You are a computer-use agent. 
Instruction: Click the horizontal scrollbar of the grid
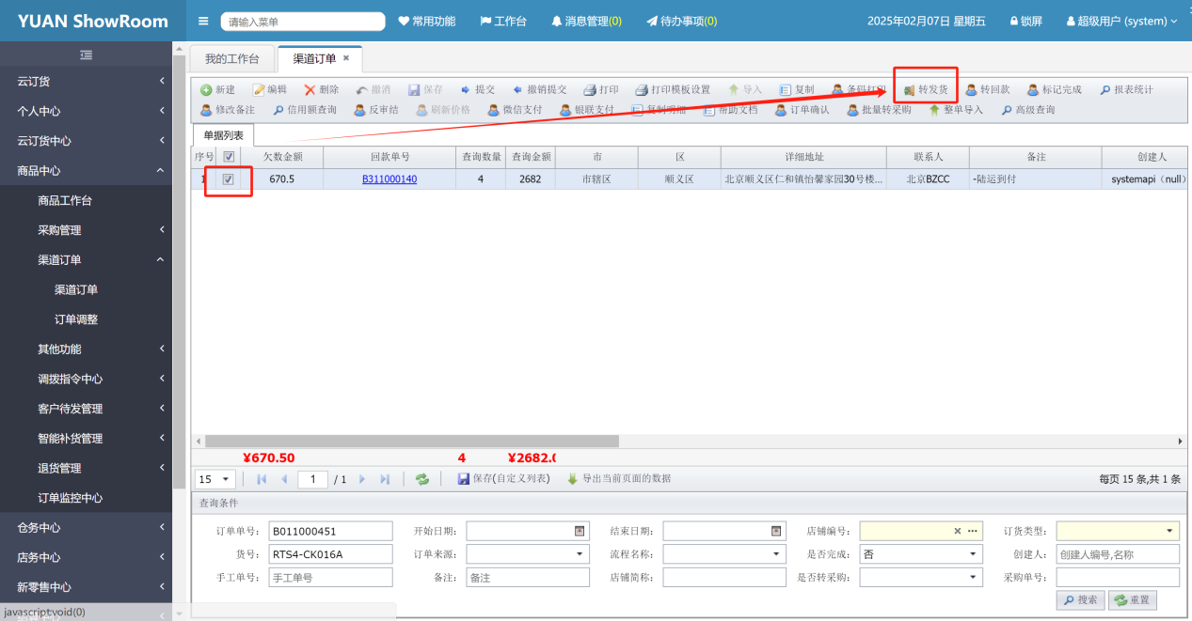[x=412, y=441]
